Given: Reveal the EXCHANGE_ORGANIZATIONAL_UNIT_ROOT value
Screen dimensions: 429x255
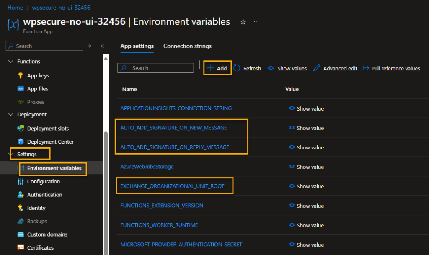Looking at the screenshot, I should coord(306,186).
